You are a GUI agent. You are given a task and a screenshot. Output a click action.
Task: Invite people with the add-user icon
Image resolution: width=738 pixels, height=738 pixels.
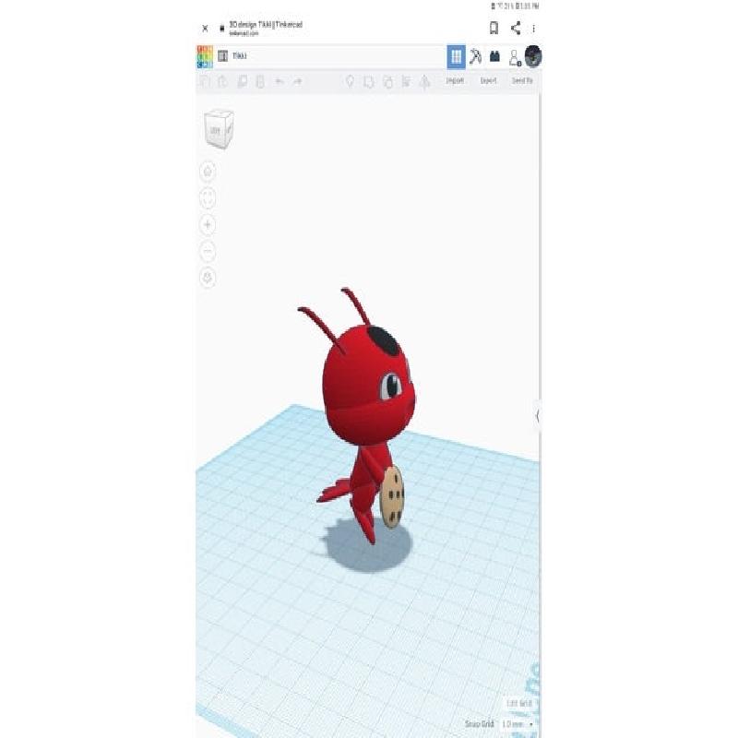coord(515,57)
